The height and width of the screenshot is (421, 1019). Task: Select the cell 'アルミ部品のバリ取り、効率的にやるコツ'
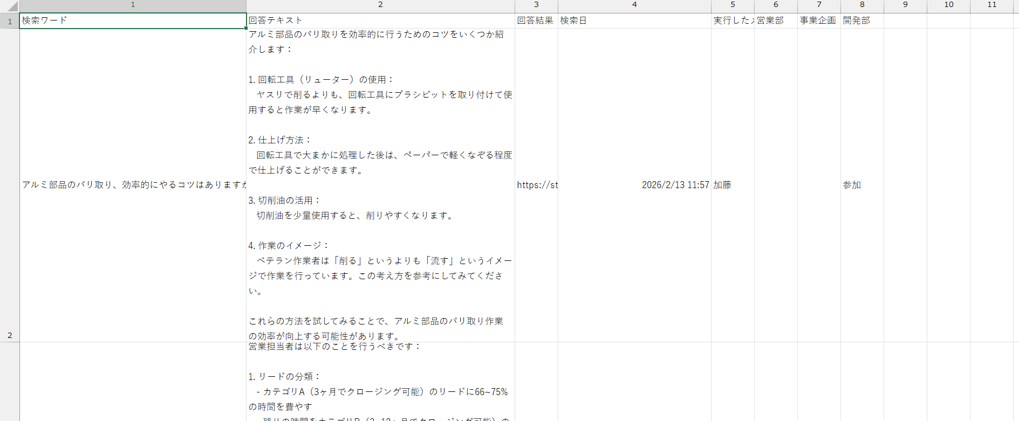coord(133,185)
